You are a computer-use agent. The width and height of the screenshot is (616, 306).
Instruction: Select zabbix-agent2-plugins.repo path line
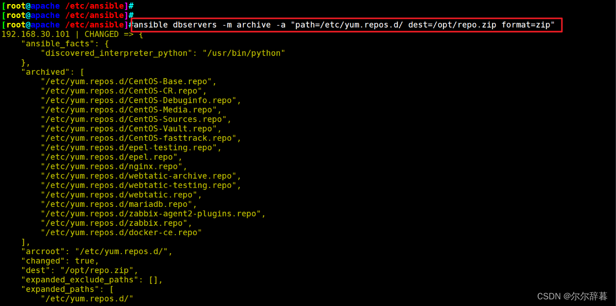pos(153,214)
